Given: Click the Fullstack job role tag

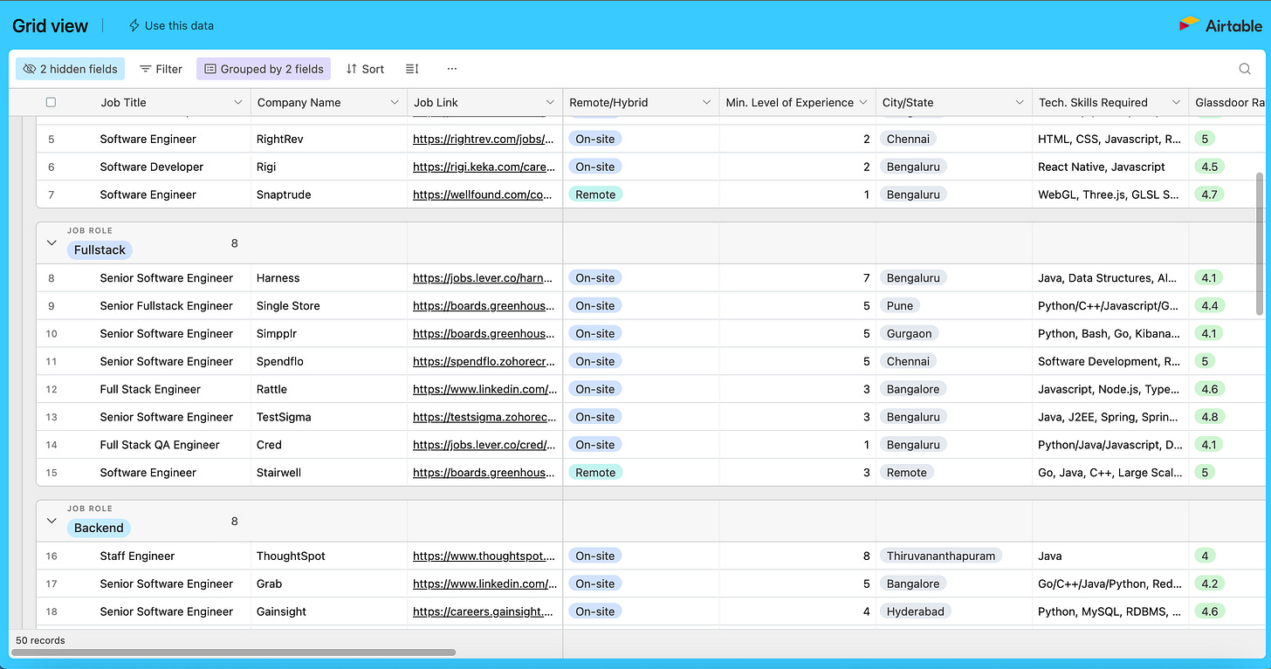Looking at the screenshot, I should [x=100, y=250].
